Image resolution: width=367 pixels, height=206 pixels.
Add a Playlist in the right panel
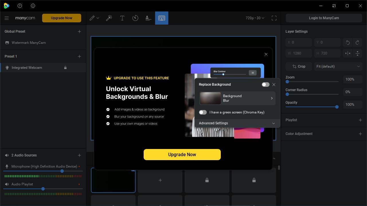tap(360, 120)
